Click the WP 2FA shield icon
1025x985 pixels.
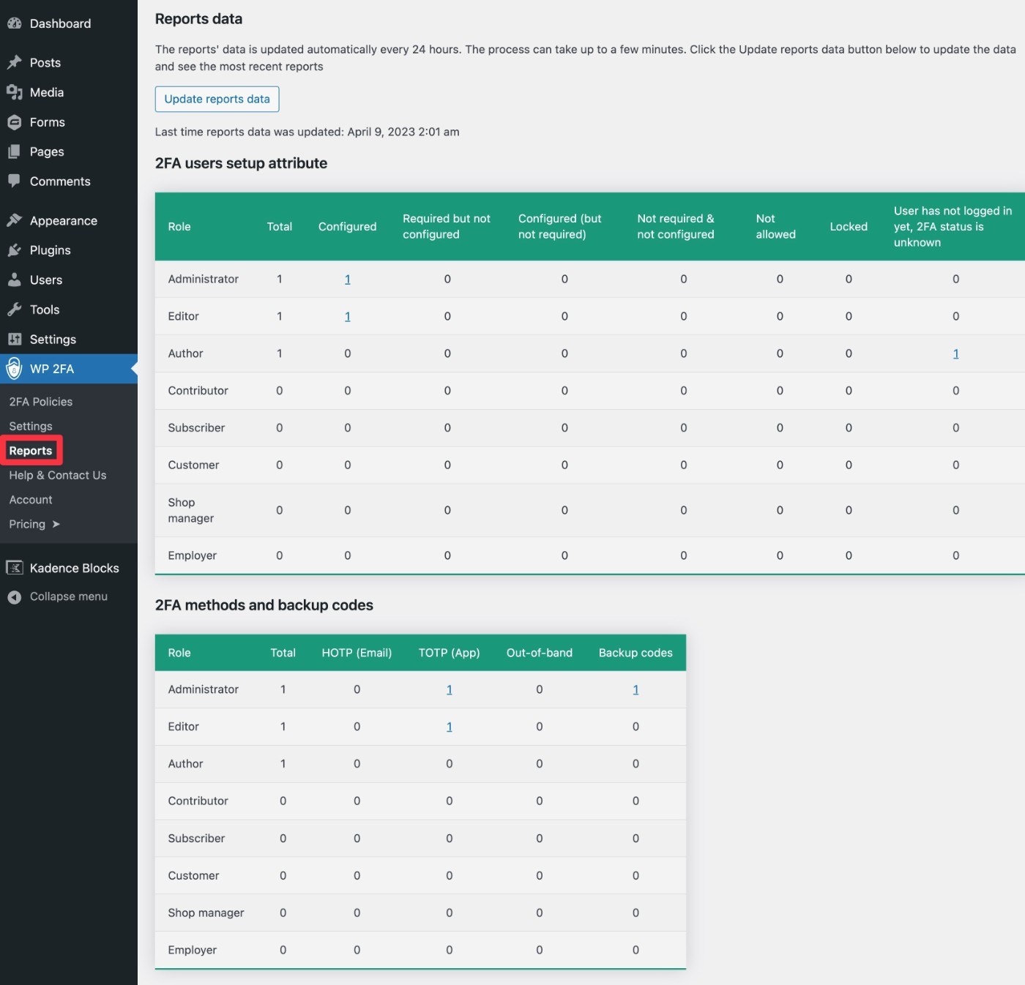pos(14,369)
